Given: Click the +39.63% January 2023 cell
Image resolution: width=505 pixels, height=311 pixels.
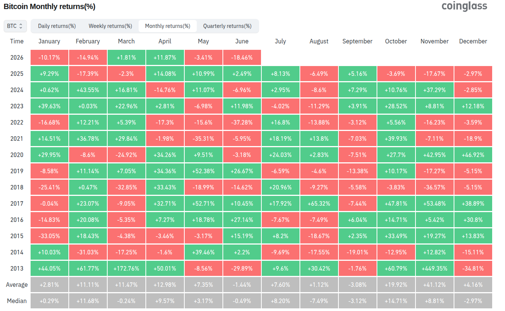Looking at the screenshot, I should [49, 106].
